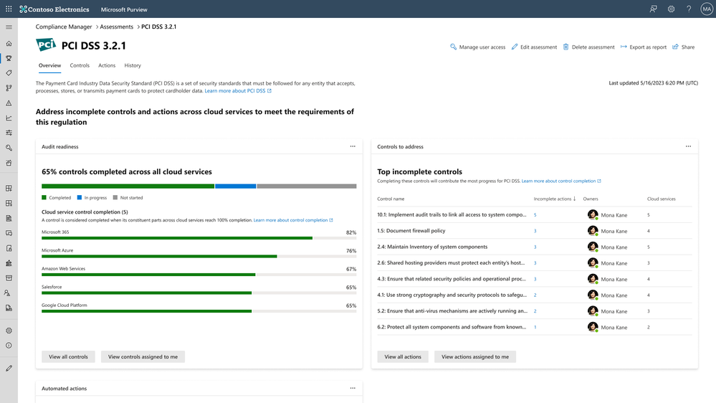Switch to the History tab

point(133,65)
